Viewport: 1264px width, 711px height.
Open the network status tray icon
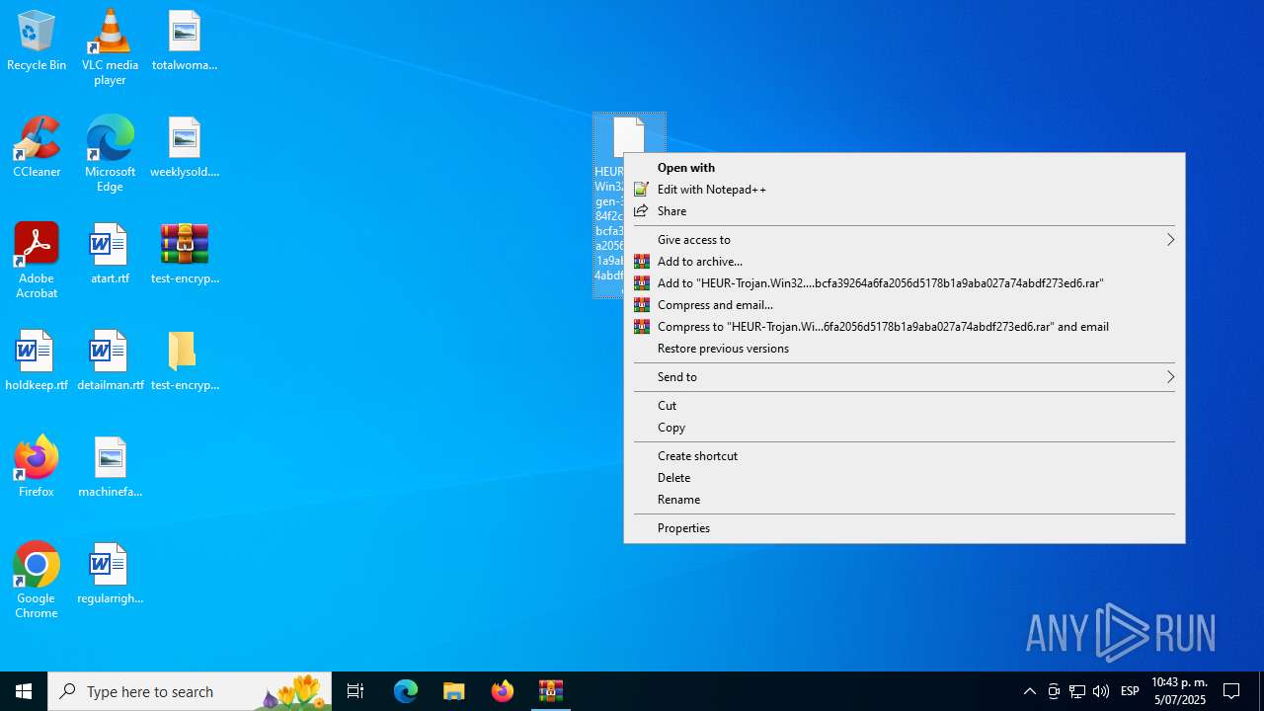(x=1077, y=691)
